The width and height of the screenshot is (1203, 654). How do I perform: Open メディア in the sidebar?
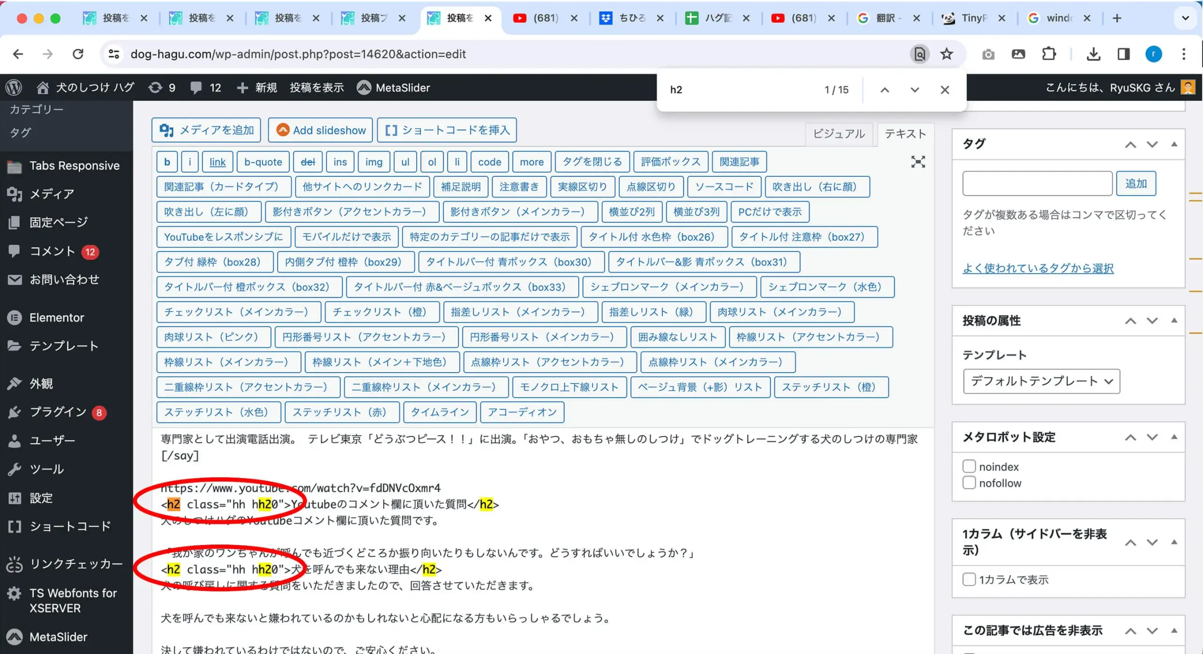pyautogui.click(x=52, y=194)
